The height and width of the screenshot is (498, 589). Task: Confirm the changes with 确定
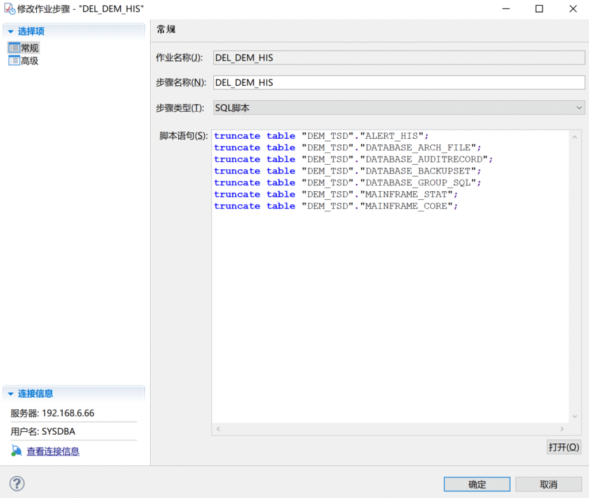click(477, 484)
